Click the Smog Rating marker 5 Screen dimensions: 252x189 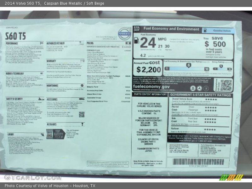[x=221, y=66]
